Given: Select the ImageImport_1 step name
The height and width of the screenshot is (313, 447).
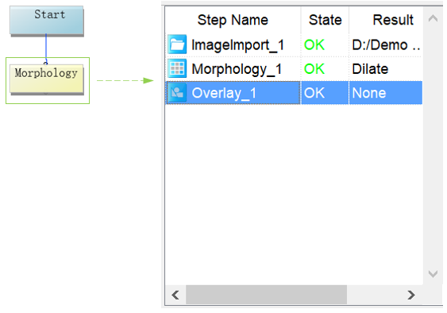Looking at the screenshot, I should 237,44.
